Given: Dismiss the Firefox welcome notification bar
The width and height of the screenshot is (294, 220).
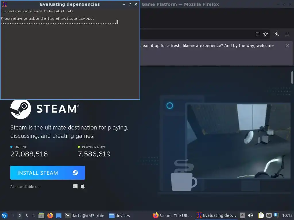Looking at the screenshot, I should (x=287, y=46).
